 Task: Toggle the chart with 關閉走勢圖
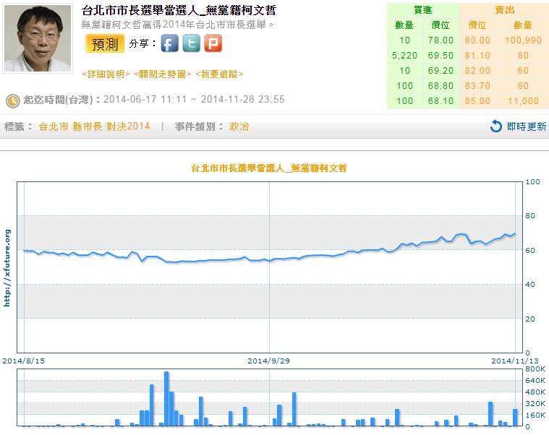(163, 74)
